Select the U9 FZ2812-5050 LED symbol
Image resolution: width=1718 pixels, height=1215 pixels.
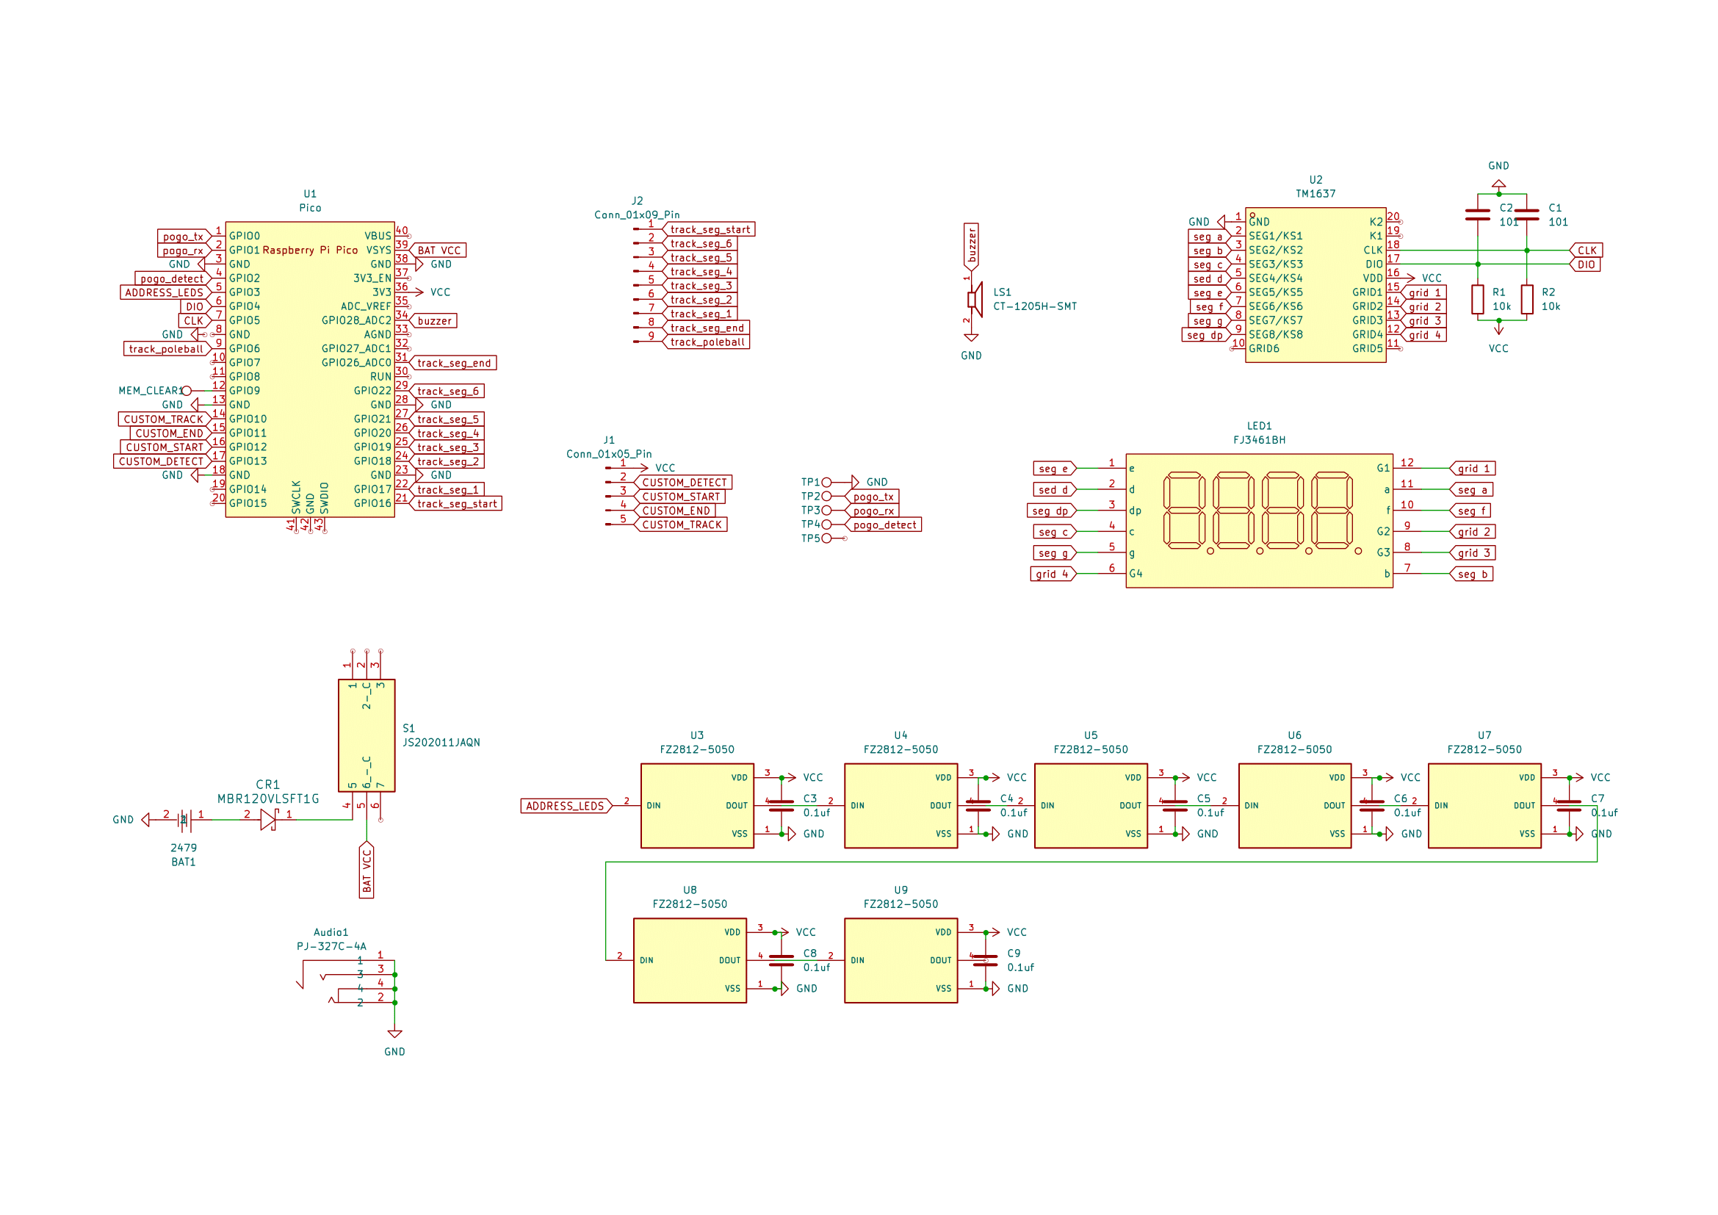click(x=900, y=960)
